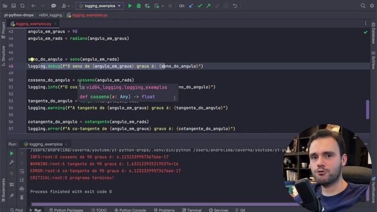Clear console output with trash icon
The width and height of the screenshot is (377, 212).
[22, 197]
